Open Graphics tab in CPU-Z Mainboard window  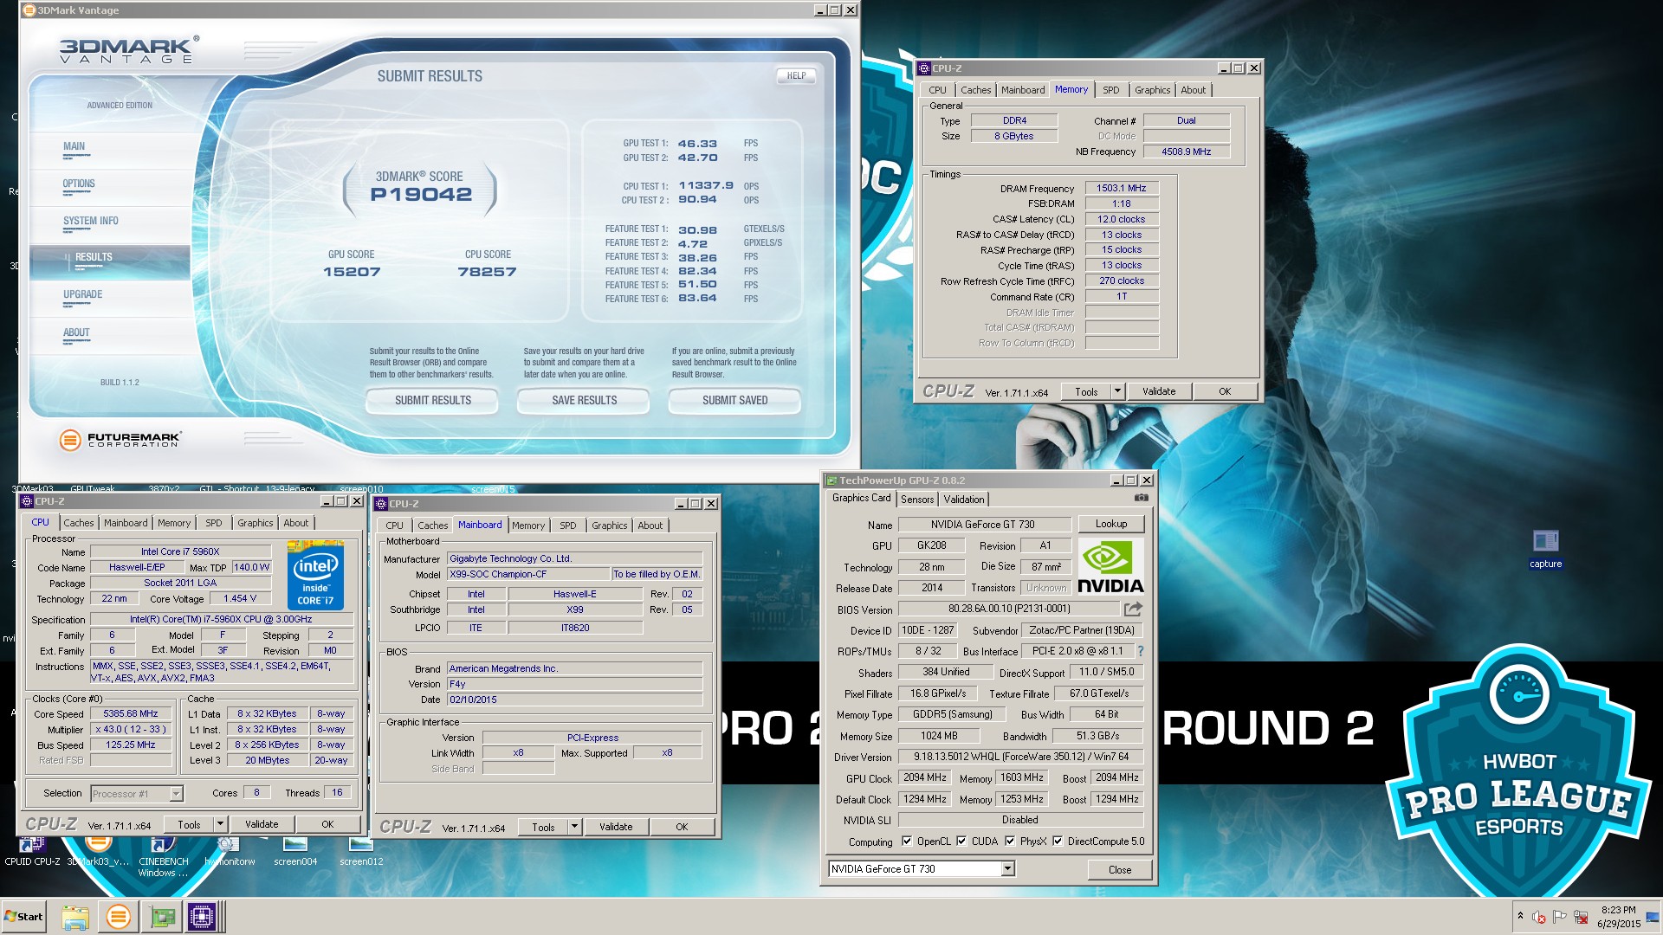click(x=610, y=526)
